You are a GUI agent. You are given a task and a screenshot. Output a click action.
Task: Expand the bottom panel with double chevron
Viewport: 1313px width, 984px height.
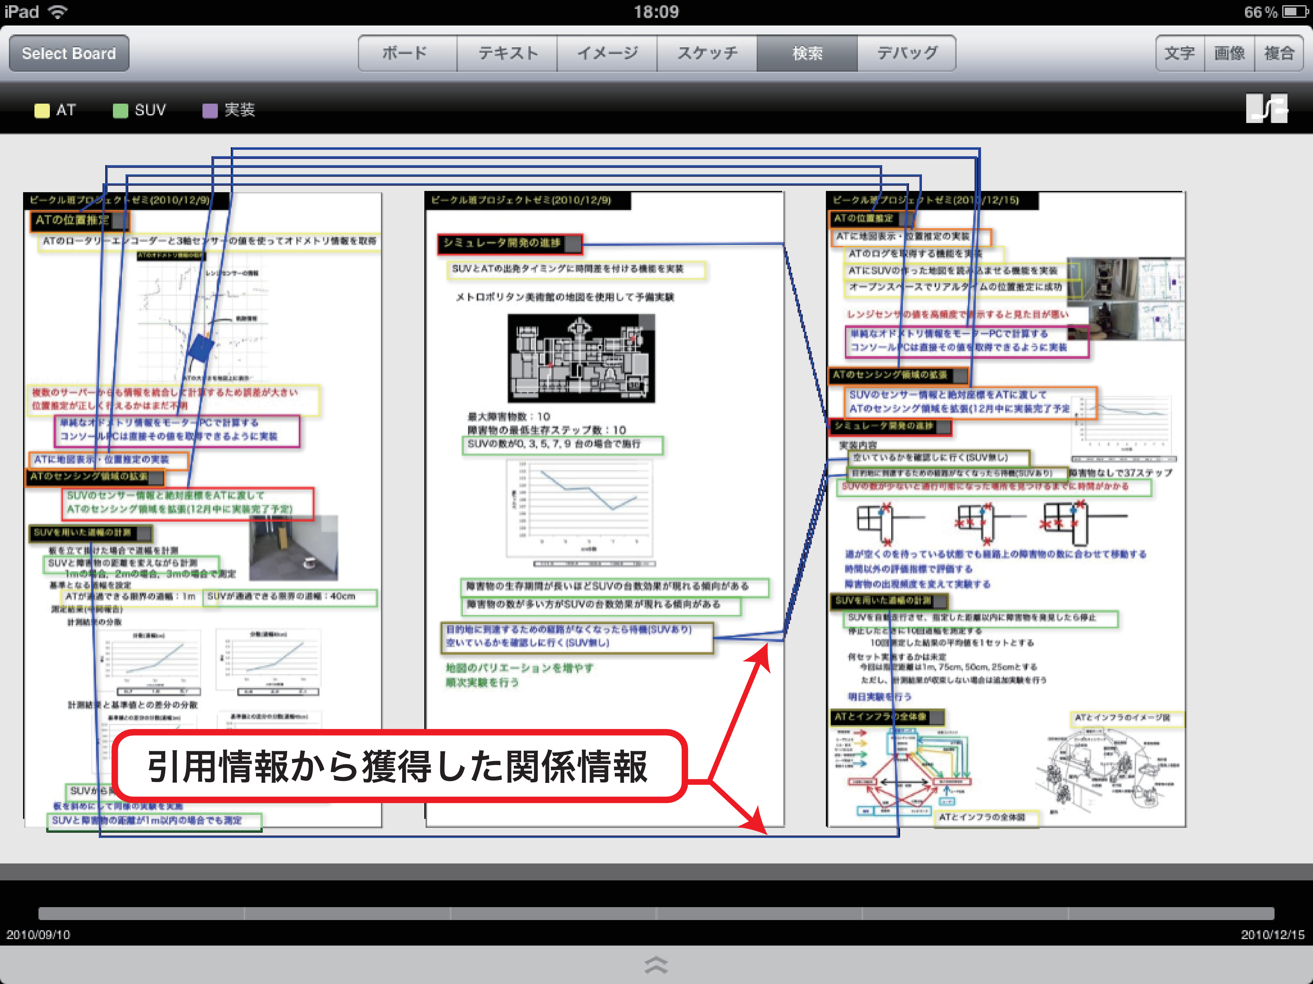tap(656, 965)
